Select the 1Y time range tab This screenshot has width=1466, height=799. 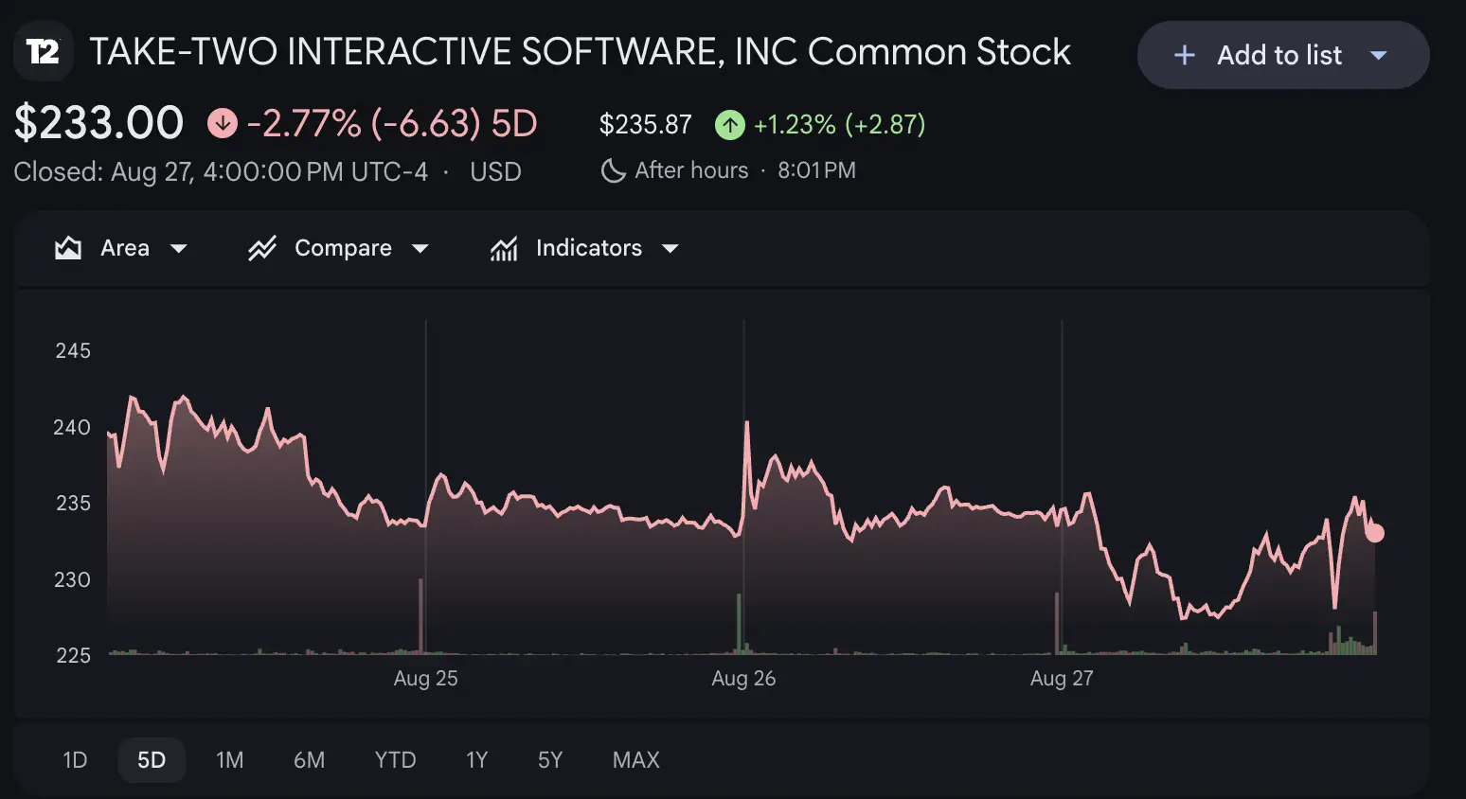coord(476,760)
